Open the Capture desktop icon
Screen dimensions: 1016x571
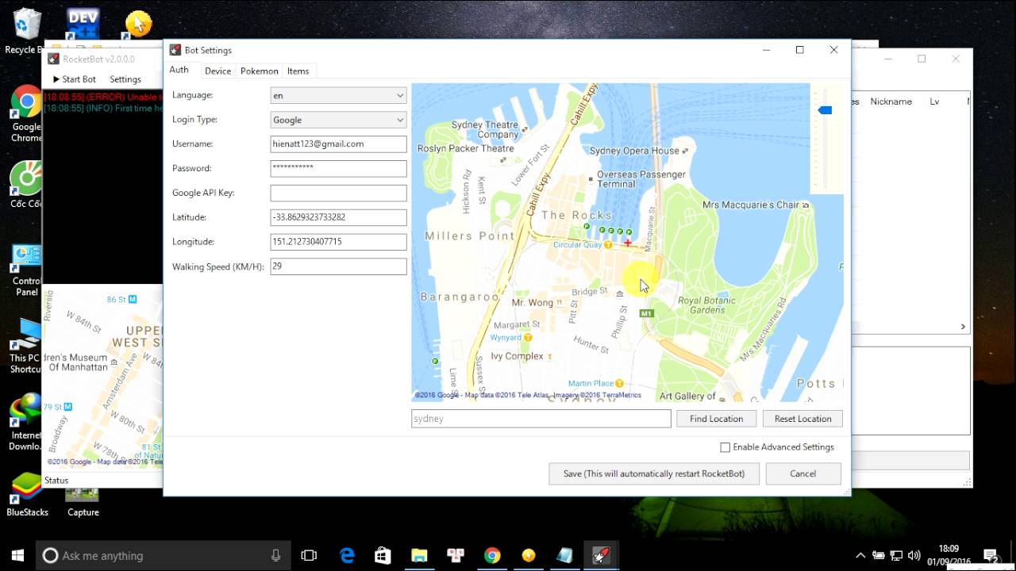click(83, 502)
